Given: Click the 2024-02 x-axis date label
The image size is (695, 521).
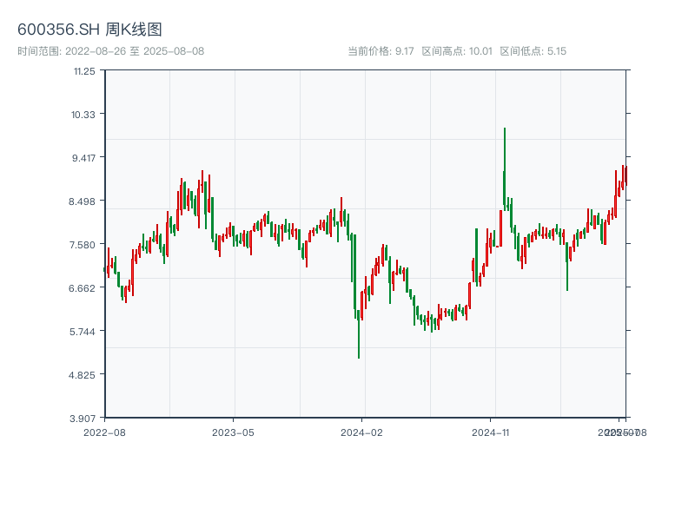Looking at the screenshot, I should [x=362, y=432].
